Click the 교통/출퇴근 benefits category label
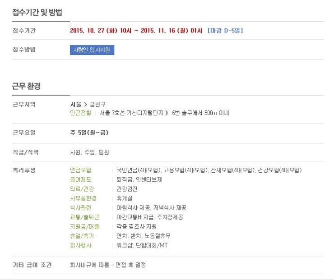The height and width of the screenshot is (280, 334). (x=84, y=217)
